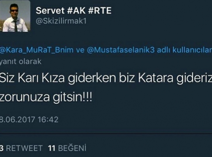This screenshot has width=212, height=157.
Task: Open the @Skizilirmak1 handle
Action: (61, 21)
